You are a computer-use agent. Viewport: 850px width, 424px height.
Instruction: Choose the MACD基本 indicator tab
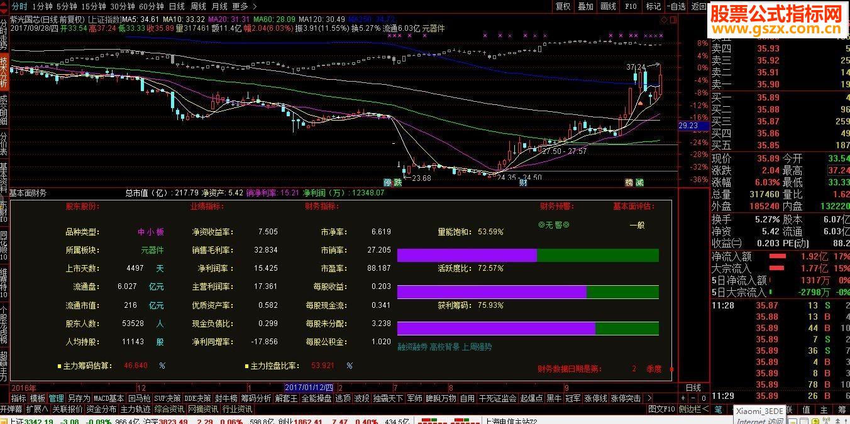109,398
